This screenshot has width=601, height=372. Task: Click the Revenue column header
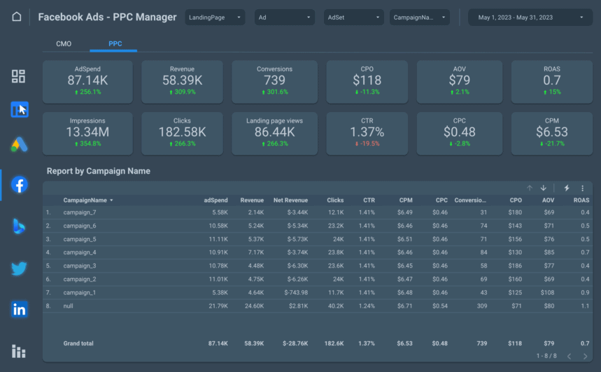pyautogui.click(x=252, y=200)
